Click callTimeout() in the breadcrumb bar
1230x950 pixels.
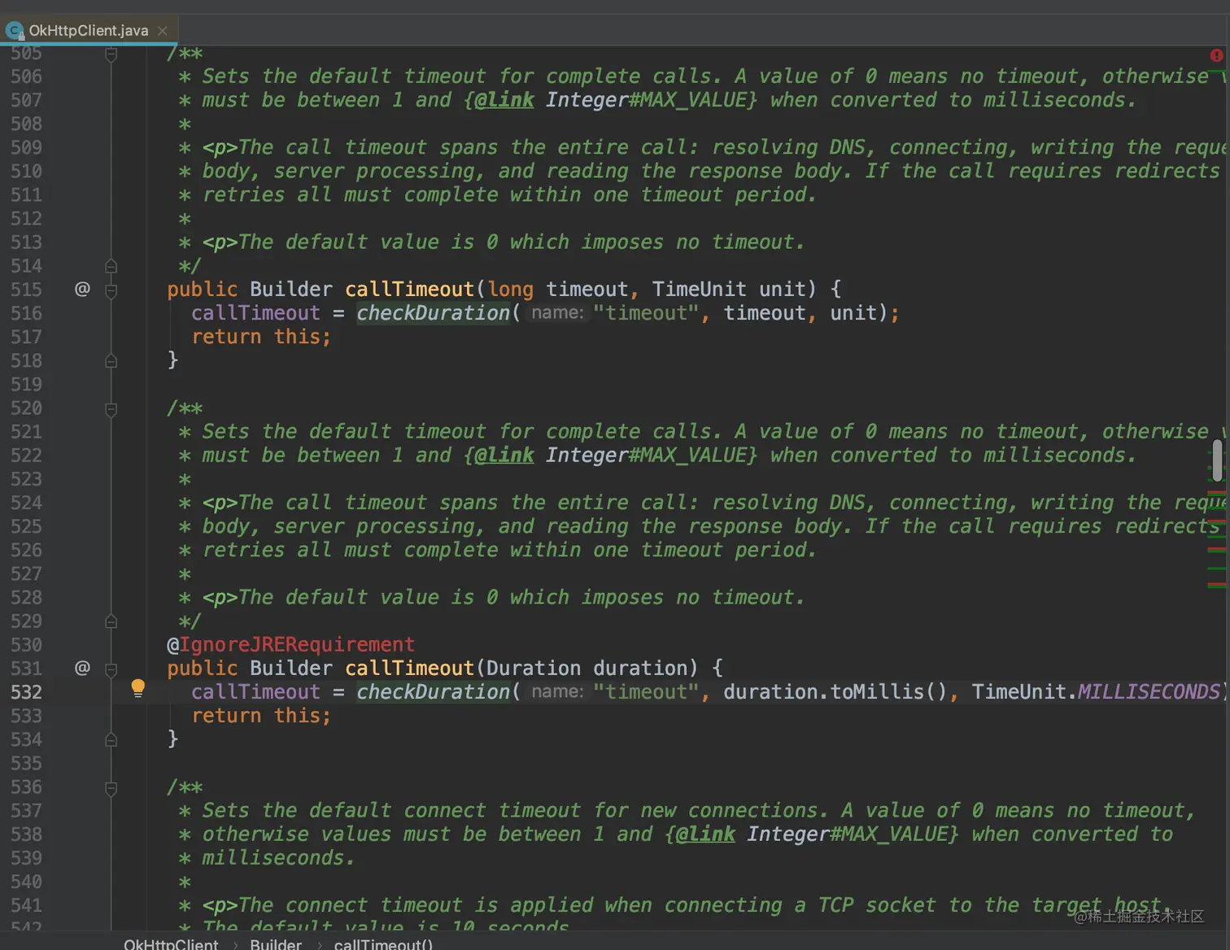383,944
